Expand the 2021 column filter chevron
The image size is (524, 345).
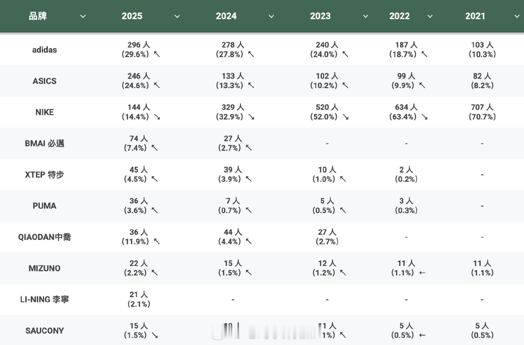tap(517, 16)
